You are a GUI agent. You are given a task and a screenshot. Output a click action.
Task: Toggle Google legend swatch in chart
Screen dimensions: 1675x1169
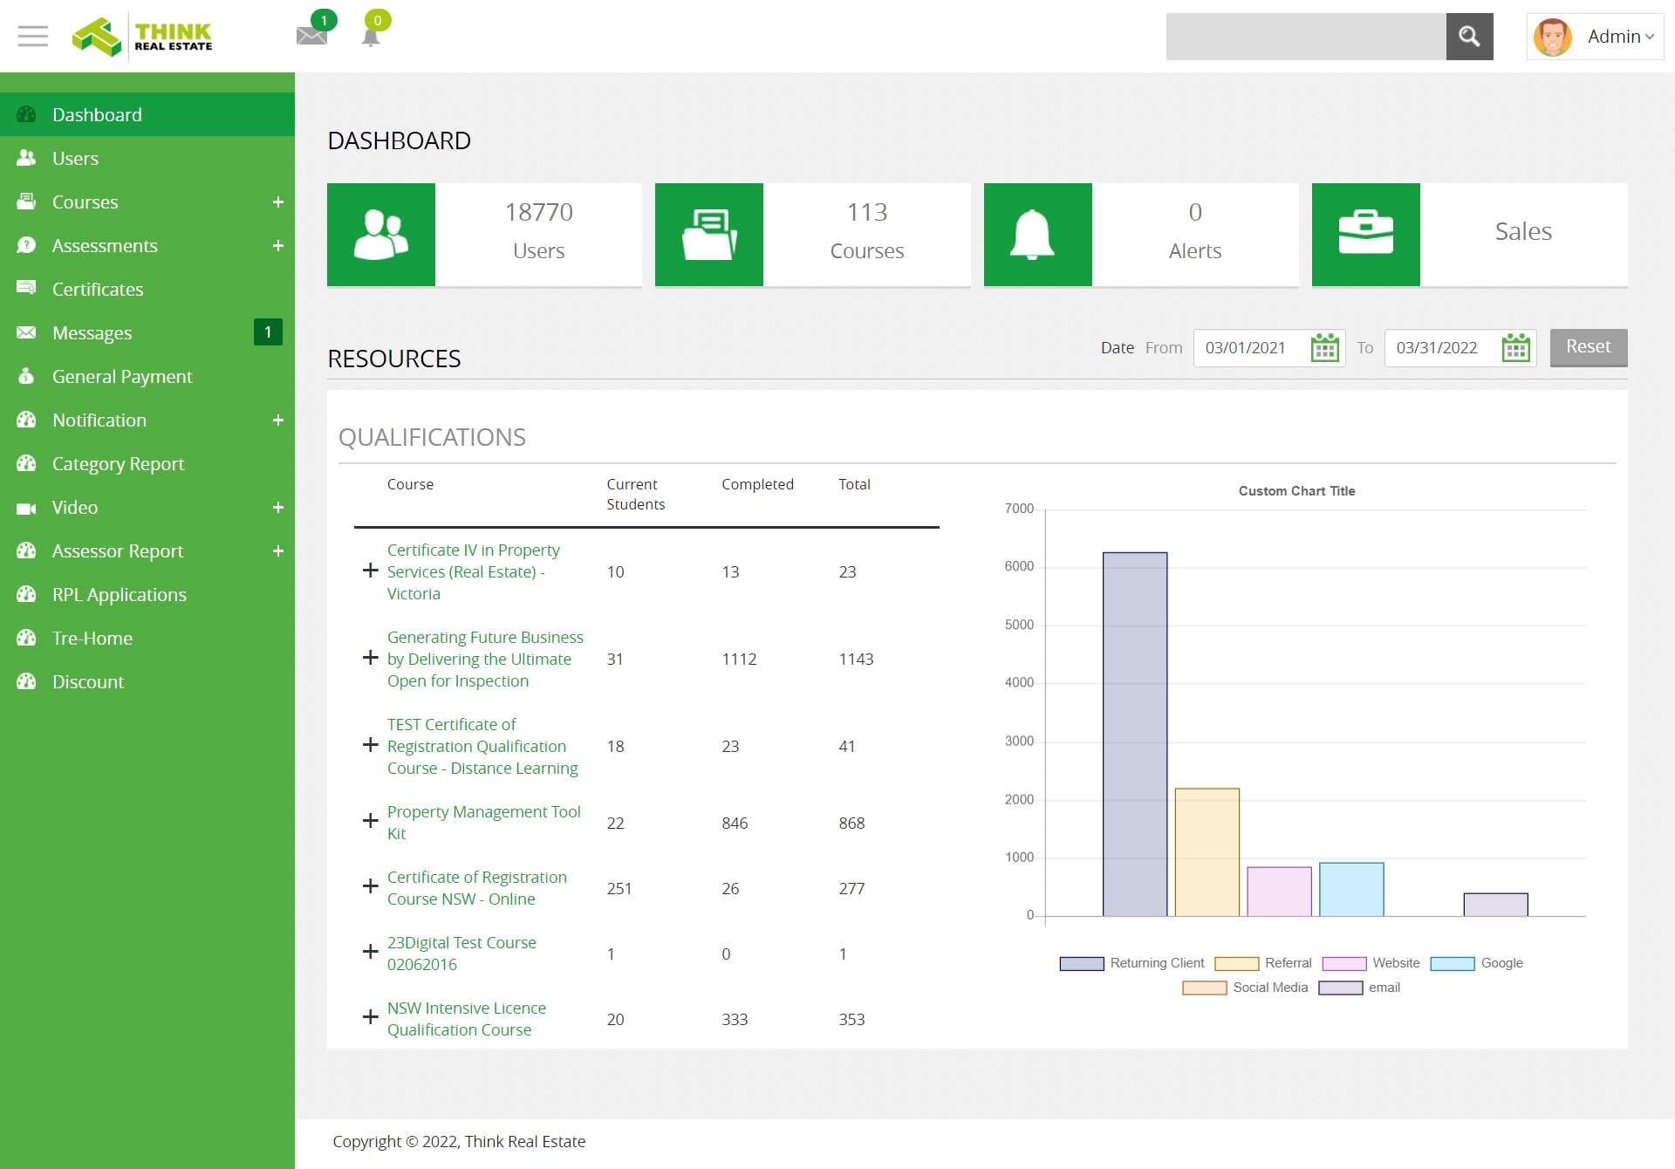click(x=1453, y=963)
